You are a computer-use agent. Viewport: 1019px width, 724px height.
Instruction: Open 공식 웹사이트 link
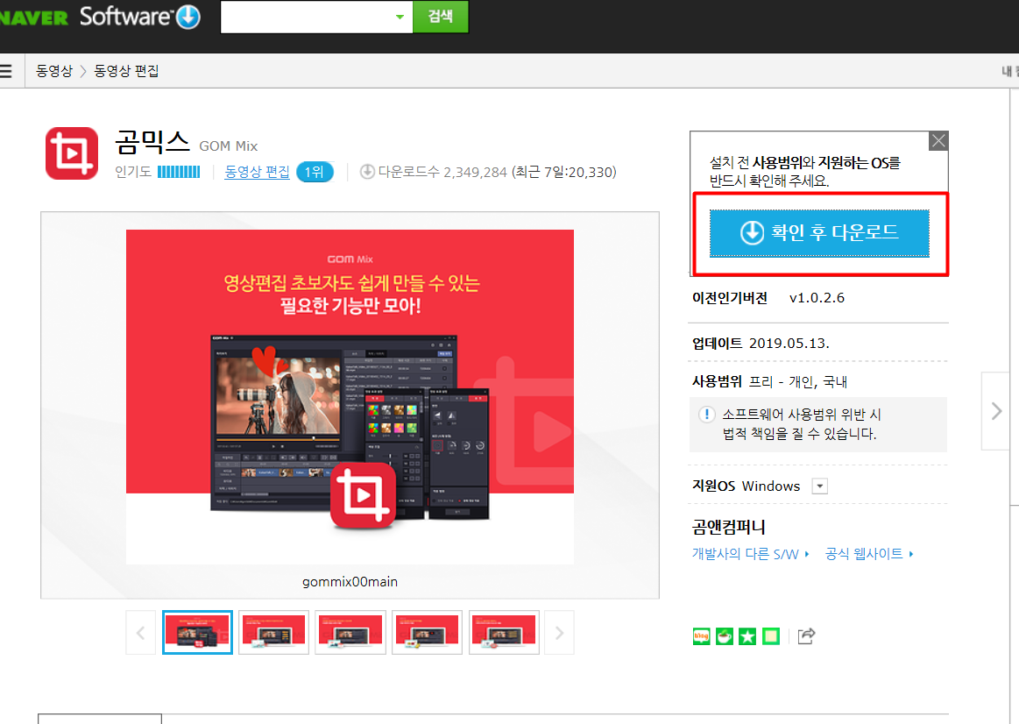pyautogui.click(x=869, y=554)
